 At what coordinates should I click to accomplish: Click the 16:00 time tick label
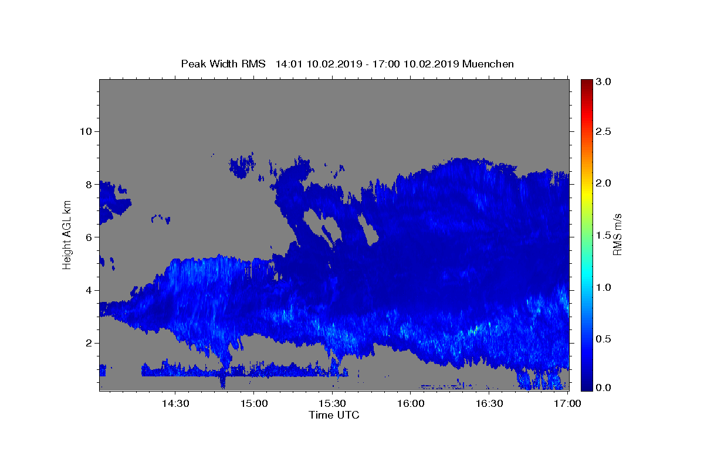(x=411, y=403)
